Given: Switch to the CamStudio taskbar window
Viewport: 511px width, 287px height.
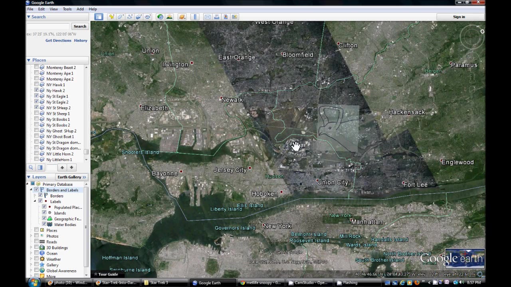Looking at the screenshot, I should click(309, 283).
